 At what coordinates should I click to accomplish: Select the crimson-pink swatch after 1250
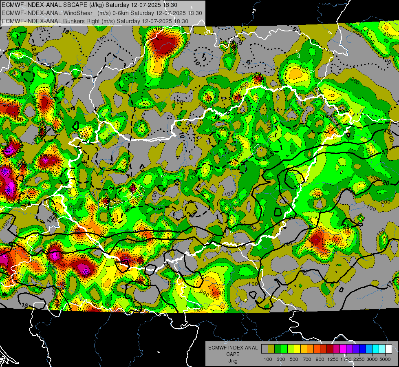pos(336,349)
